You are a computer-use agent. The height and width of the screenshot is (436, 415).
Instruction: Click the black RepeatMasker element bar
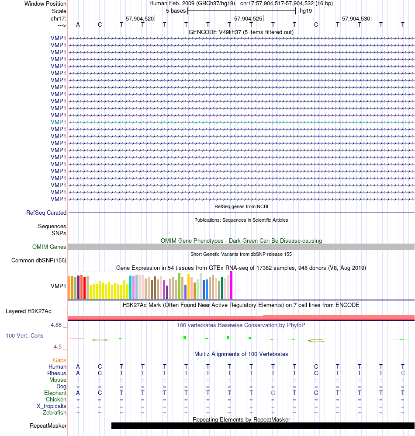click(x=263, y=426)
